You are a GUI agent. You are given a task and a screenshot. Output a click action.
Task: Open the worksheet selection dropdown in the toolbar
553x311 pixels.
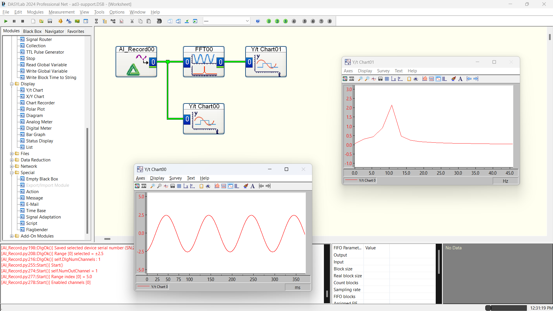247,21
